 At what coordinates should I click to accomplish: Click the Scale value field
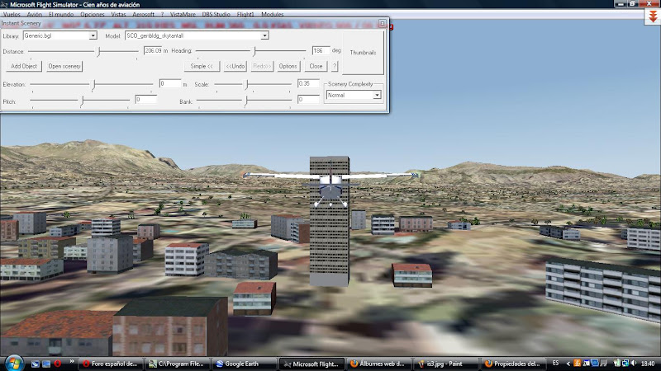point(308,84)
